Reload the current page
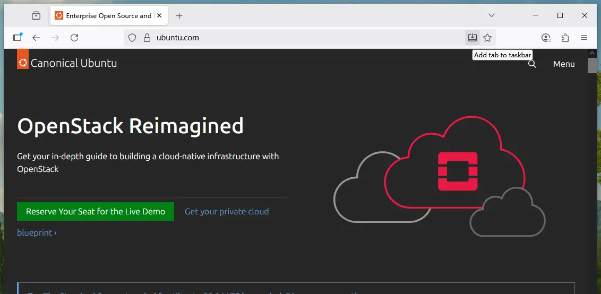601x294 pixels. (74, 38)
